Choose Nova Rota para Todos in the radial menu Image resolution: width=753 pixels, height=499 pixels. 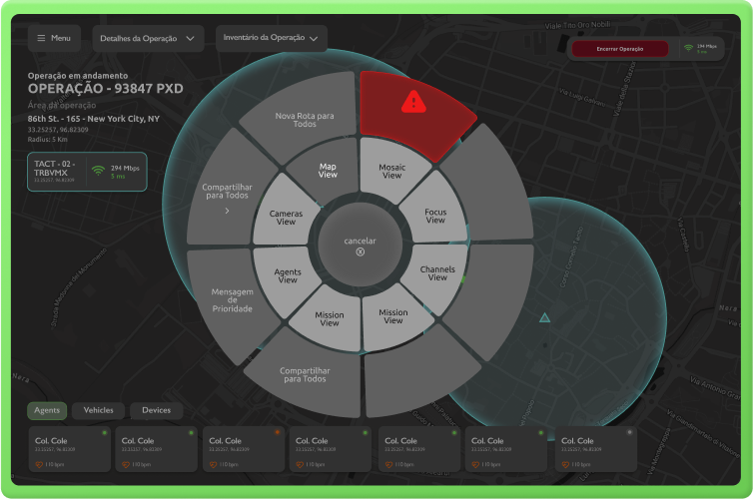304,117
